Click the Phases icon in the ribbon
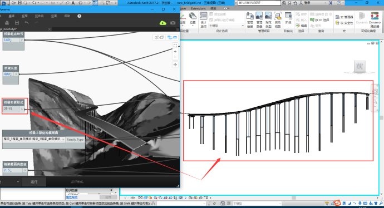 pyautogui.click(x=288, y=19)
